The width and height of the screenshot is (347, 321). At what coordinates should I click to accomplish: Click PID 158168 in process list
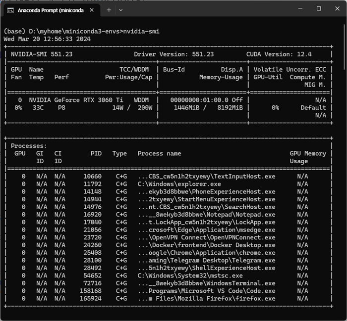[91, 291]
